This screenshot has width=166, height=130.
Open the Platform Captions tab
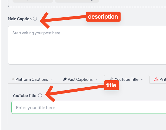coord(32,79)
